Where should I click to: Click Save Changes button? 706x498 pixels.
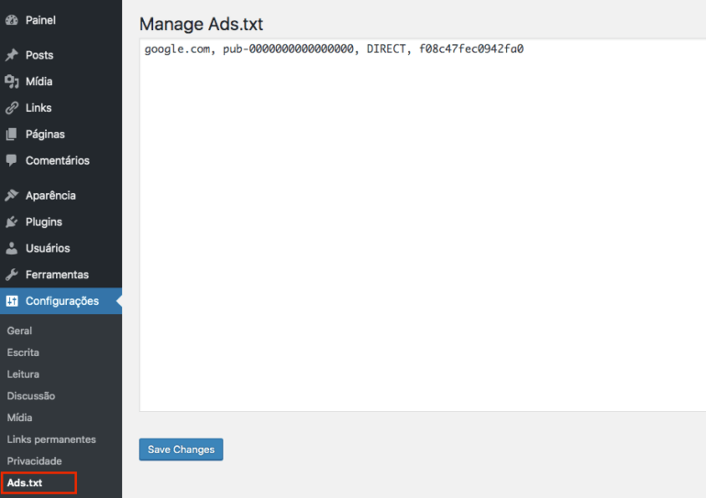pos(181,449)
